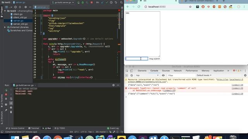Screen dimensions: 248x139
Task: Clear all output with the trash icon
Action: (x=11, y=112)
